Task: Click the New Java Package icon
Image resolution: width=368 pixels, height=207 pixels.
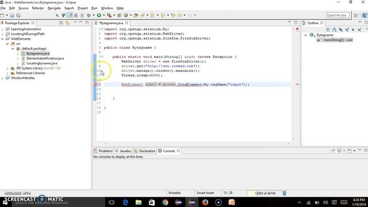Action: click(x=119, y=16)
